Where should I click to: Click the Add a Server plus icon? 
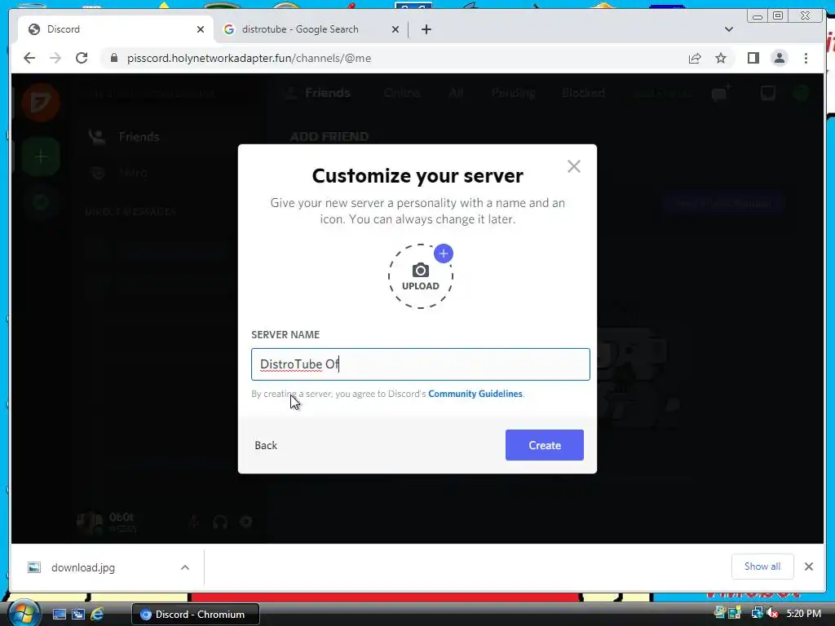41,156
